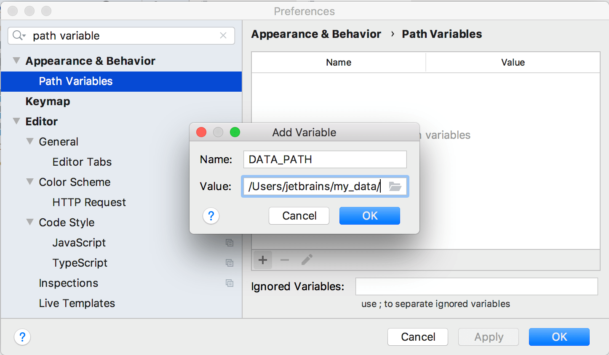Collapse the Editor tree node
The image size is (609, 355).
click(16, 122)
